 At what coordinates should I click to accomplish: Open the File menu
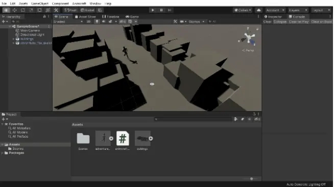coord(4,4)
